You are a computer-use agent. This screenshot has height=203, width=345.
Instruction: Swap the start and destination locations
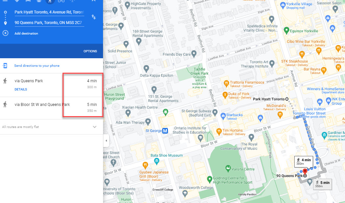[x=93, y=17]
